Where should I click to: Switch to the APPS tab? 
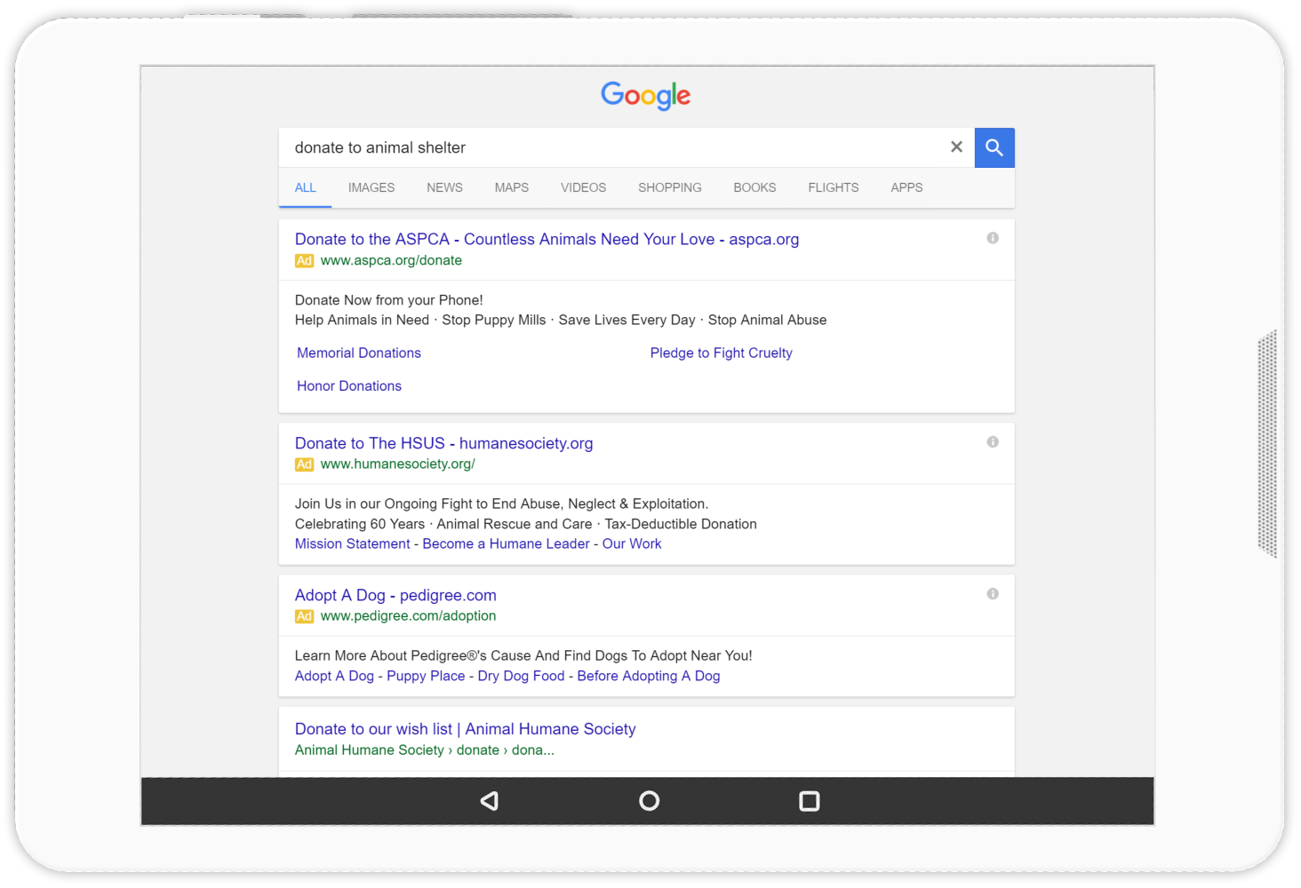pos(906,187)
